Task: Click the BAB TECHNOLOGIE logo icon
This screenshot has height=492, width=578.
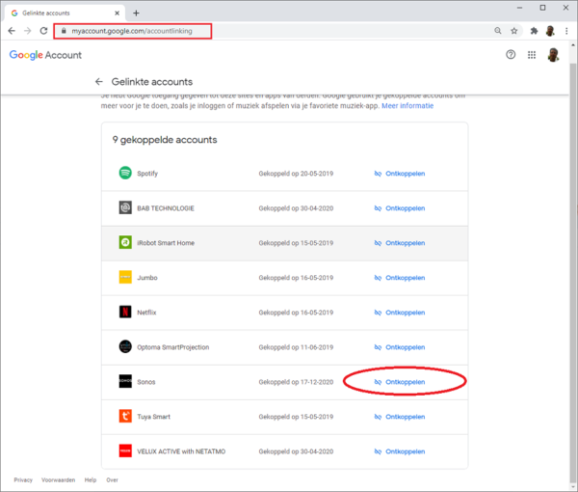Action: click(x=125, y=207)
